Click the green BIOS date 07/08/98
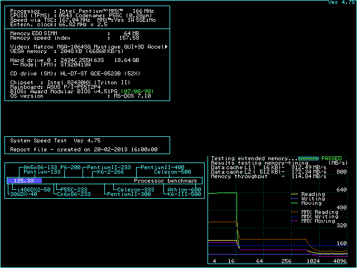The image size is (357, 268). [136, 91]
